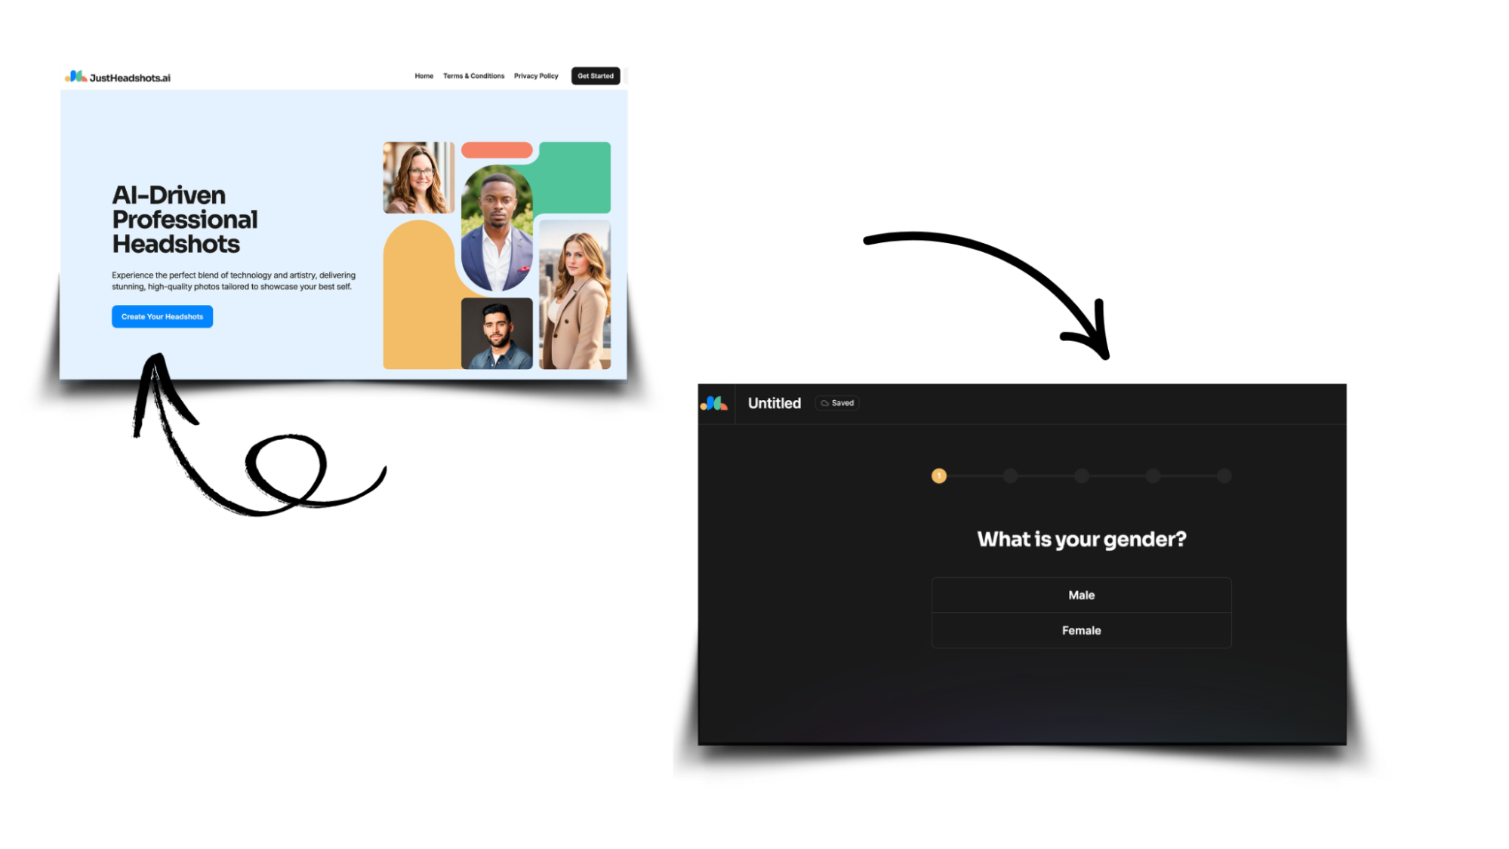Click the cloud Saved status icon
The height and width of the screenshot is (849, 1509).
point(825,403)
